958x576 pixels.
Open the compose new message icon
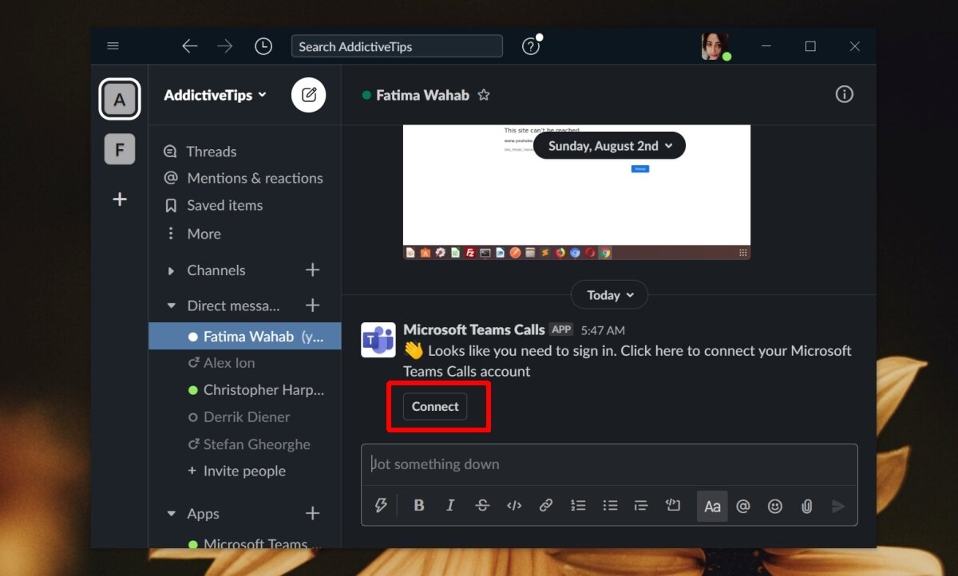[x=308, y=94]
